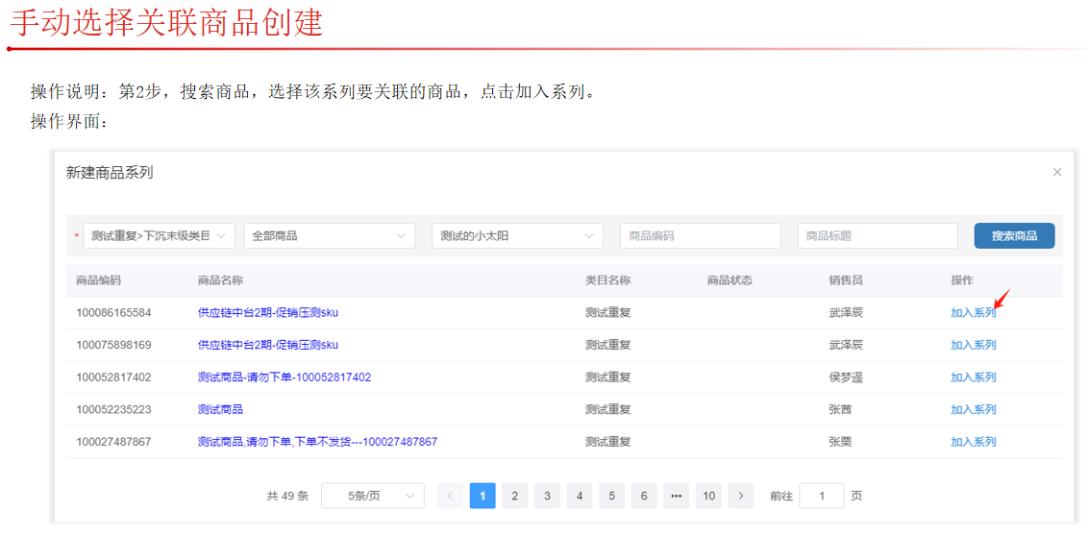Viewport: 1088px width, 535px height.
Task: Click the 前往 page number input box
Action: [x=821, y=496]
